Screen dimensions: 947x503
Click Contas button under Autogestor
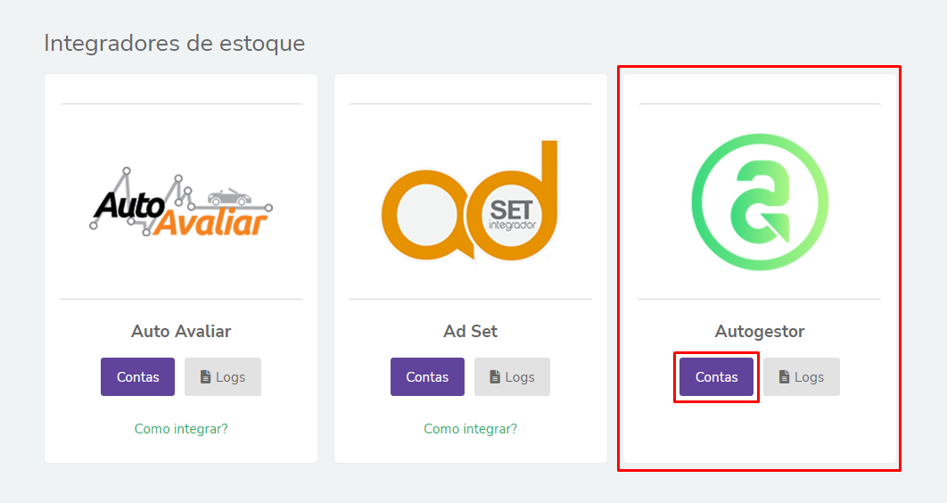(x=716, y=376)
